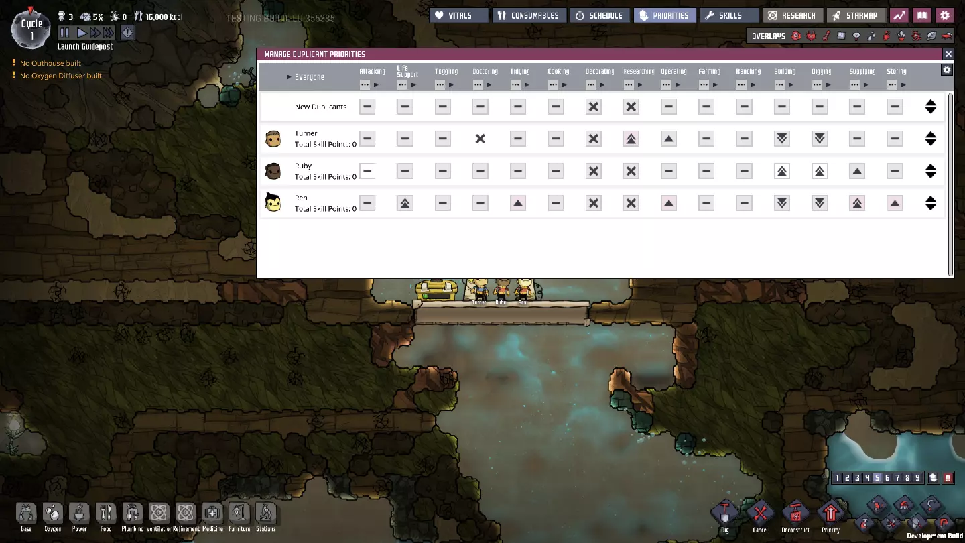
Task: Click the '...' button under Farming
Action: pyautogui.click(x=704, y=85)
